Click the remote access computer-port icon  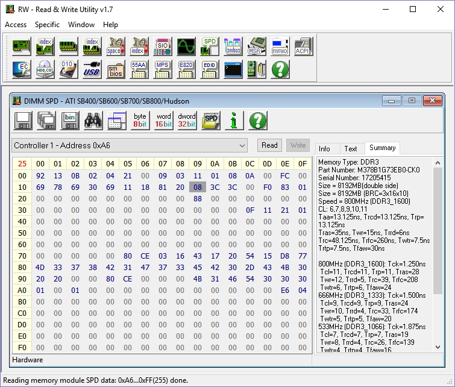point(257,69)
